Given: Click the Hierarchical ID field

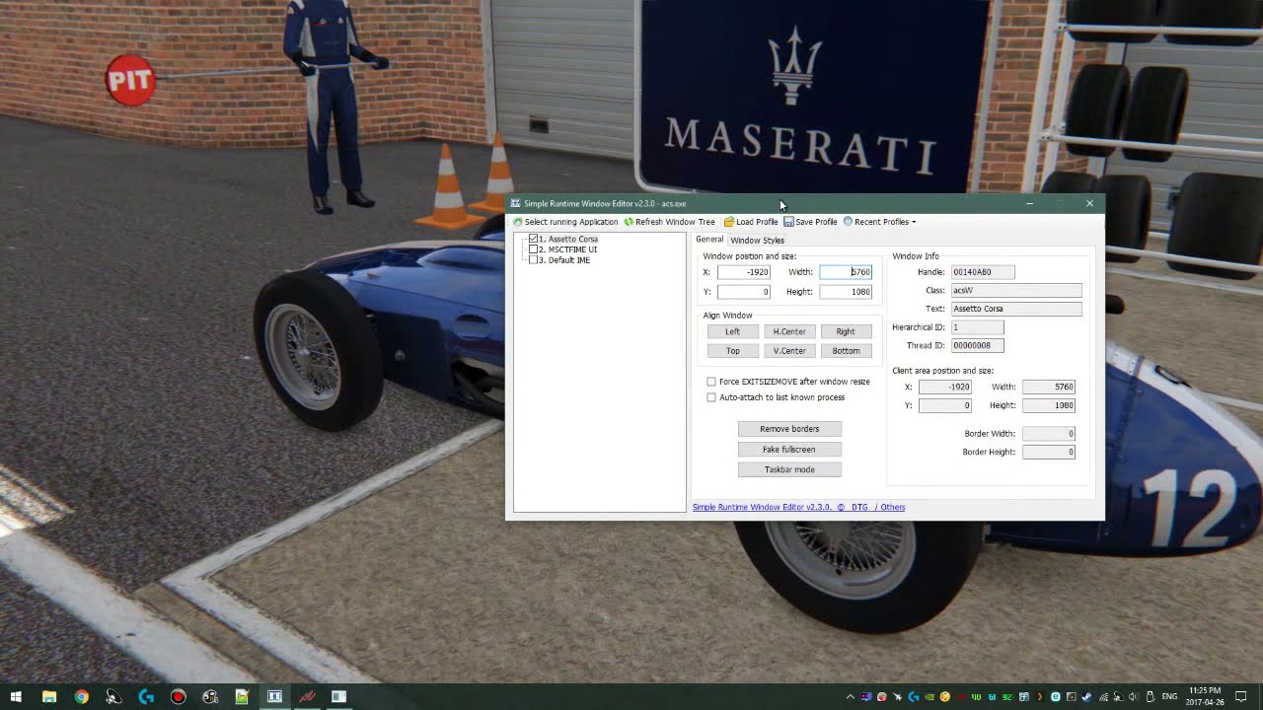Looking at the screenshot, I should (978, 327).
